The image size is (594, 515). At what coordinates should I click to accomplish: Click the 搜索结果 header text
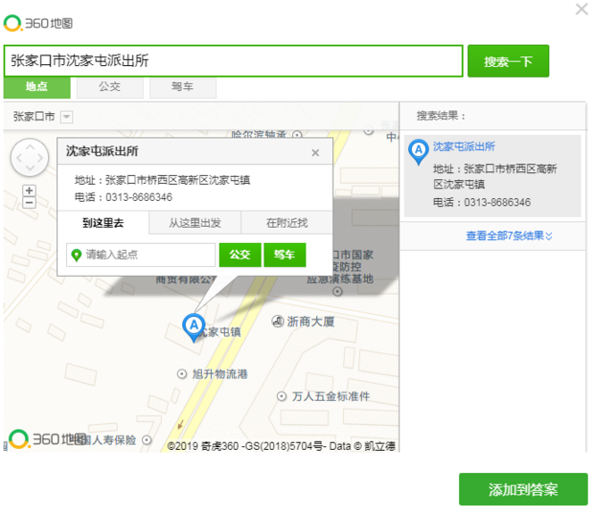441,116
